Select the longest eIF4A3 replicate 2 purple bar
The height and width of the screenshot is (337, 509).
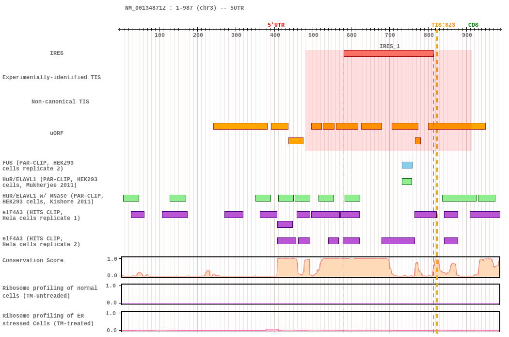pos(398,241)
